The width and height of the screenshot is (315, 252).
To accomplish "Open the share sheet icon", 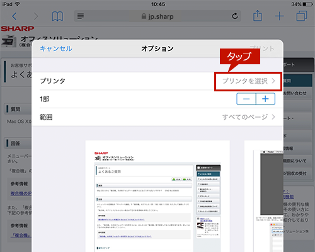I will 257,16.
